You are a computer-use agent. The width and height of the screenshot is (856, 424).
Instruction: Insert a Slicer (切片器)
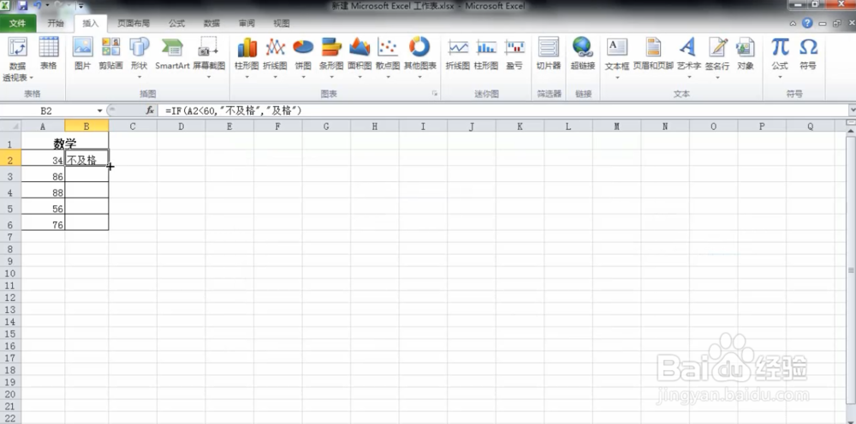tap(548, 55)
